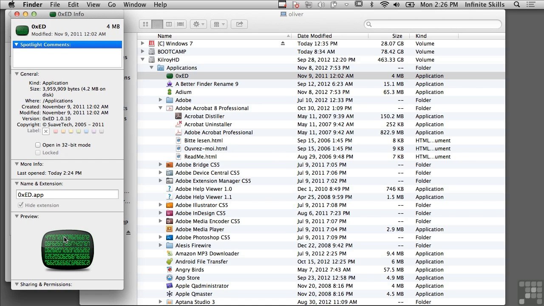Select the App Store icon
This screenshot has width=544, height=306.
pyautogui.click(x=170, y=278)
